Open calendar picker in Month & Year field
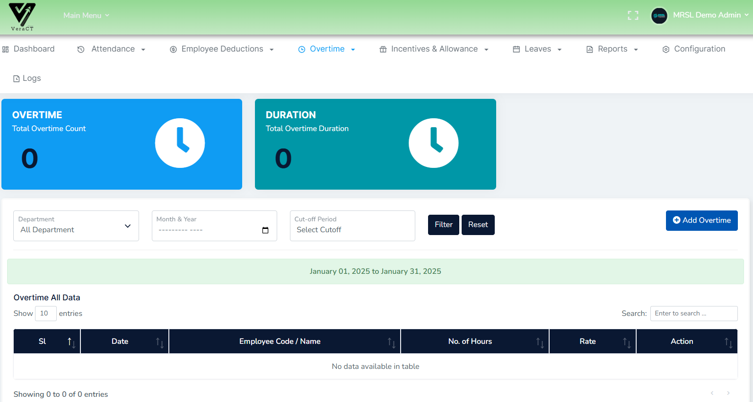The width and height of the screenshot is (753, 402). pos(265,230)
